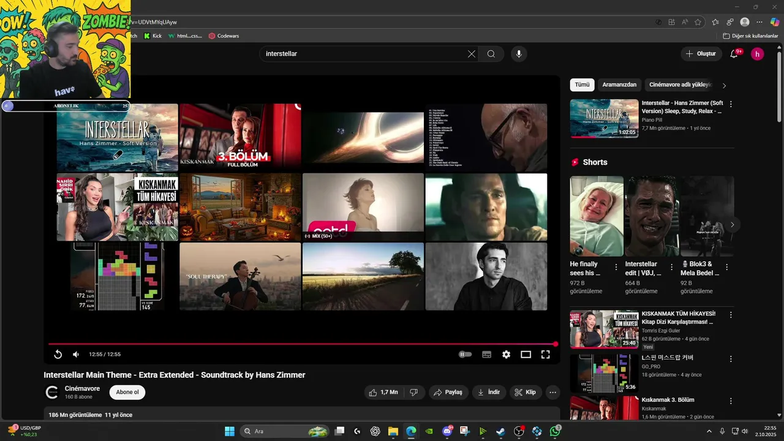Open options for Kıskanmak 3. Bölüm sidebar video
Viewport: 784px width, 441px height.
(730, 401)
